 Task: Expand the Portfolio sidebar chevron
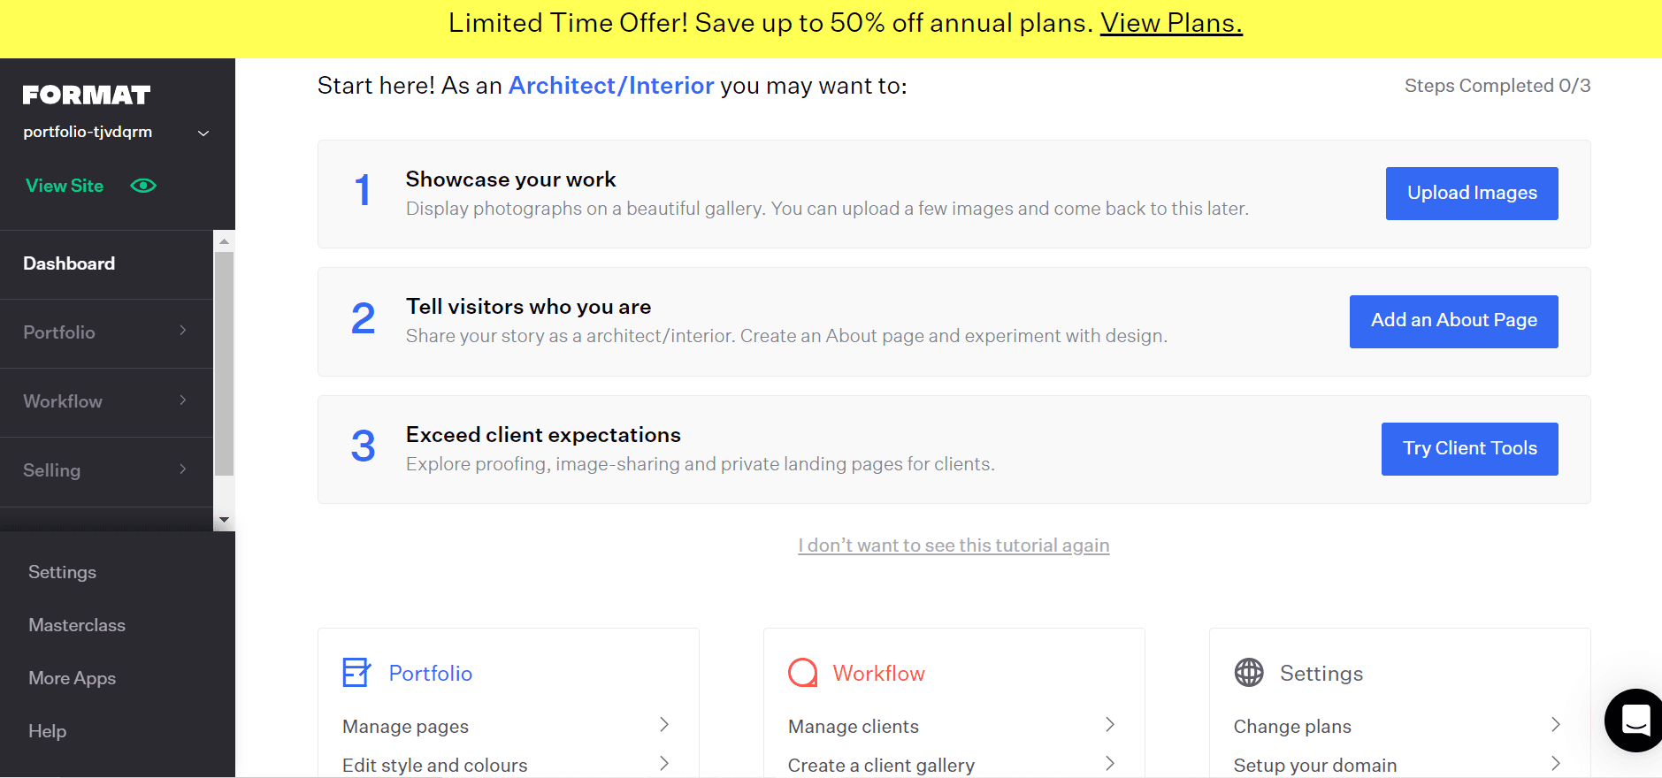click(182, 332)
